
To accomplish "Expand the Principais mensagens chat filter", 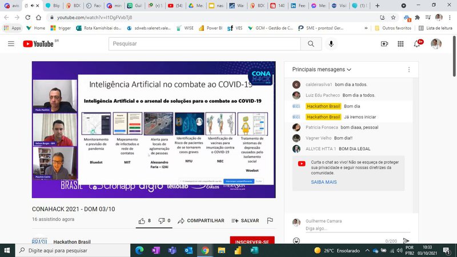I will click(x=322, y=70).
